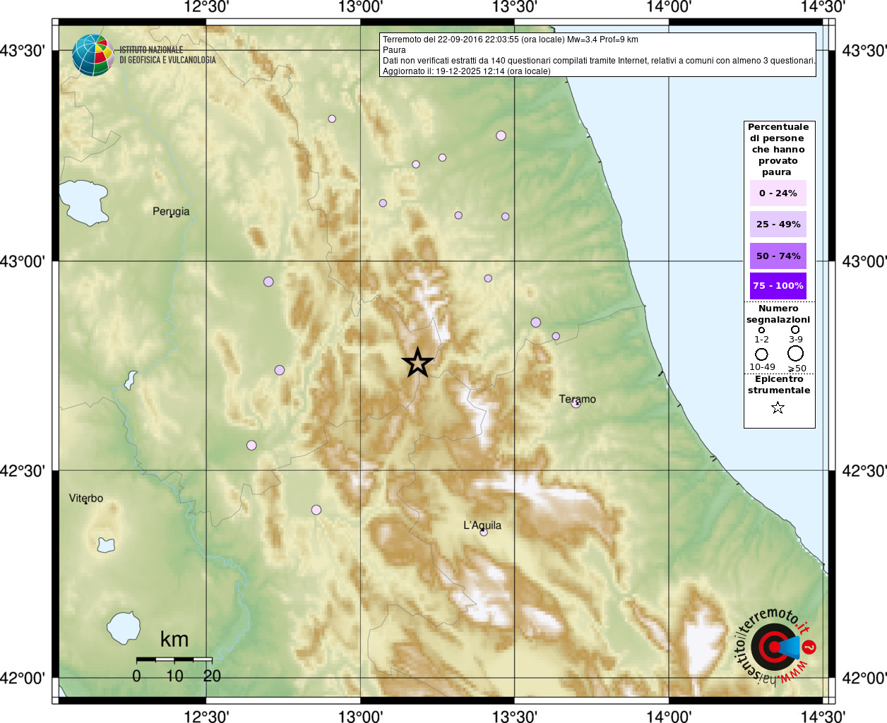
Task: Select the 25 - 49% color swatch
Action: tap(778, 224)
